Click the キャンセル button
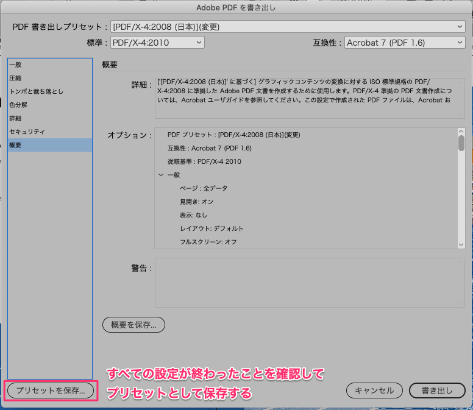This screenshot has width=473, height=410. click(374, 391)
